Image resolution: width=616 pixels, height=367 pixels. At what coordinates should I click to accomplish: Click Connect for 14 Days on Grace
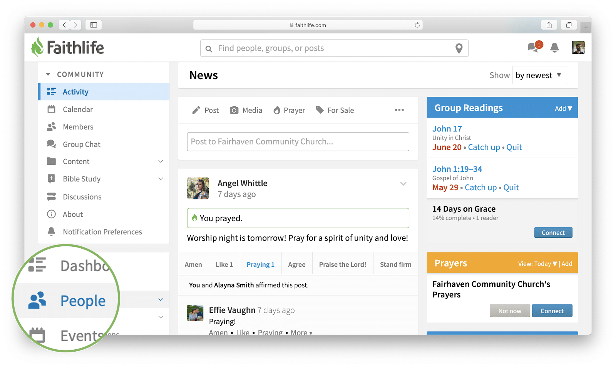coord(553,232)
